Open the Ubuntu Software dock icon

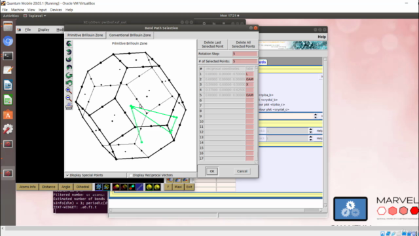tap(8, 115)
